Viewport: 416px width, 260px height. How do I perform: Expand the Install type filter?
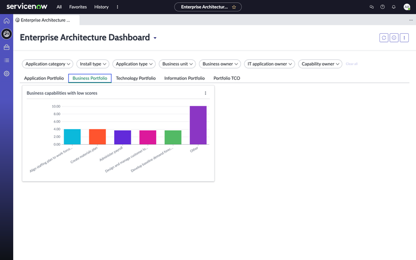tap(93, 64)
